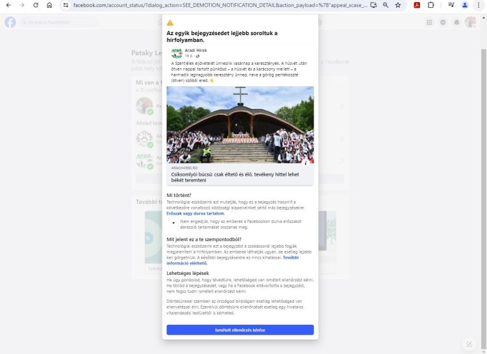The image size is (487, 354).
Task: Expand the Aradi Hírek row chevron in background
Action: click(342, 161)
